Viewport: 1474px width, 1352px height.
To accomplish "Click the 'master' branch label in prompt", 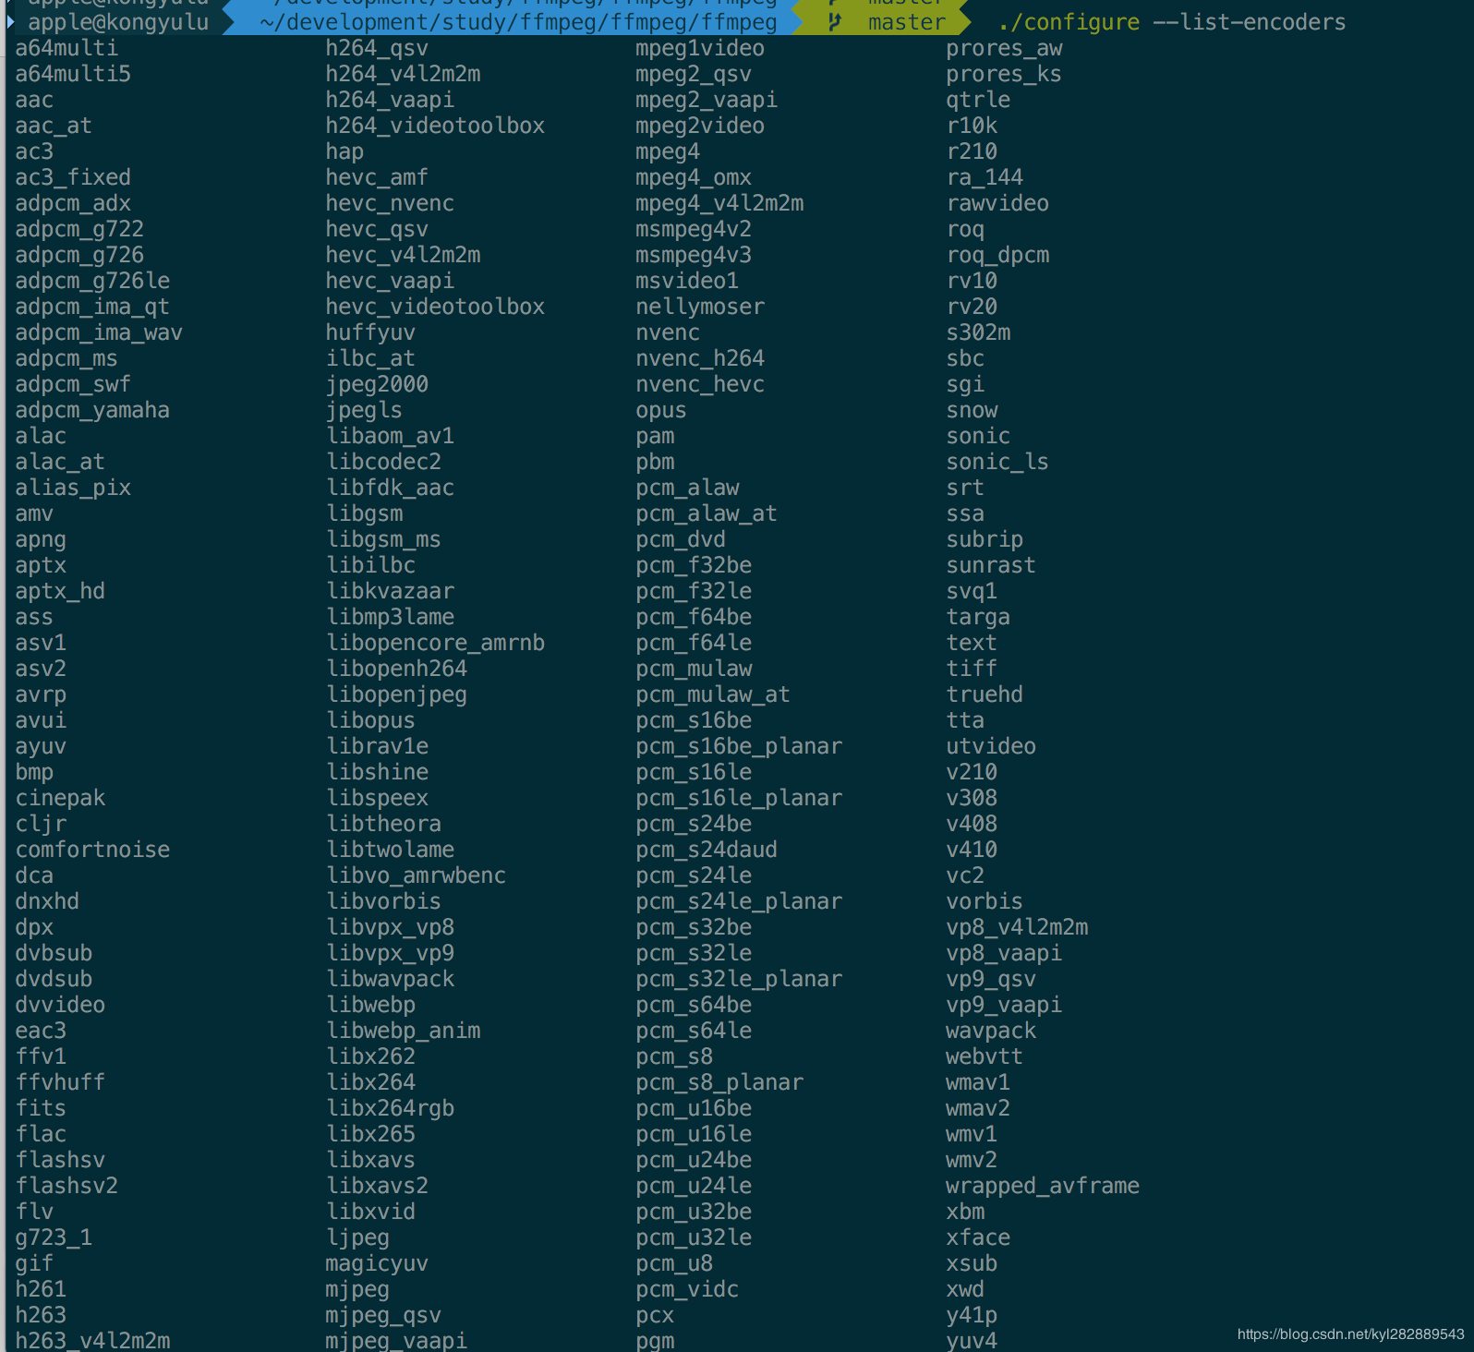I will [907, 22].
